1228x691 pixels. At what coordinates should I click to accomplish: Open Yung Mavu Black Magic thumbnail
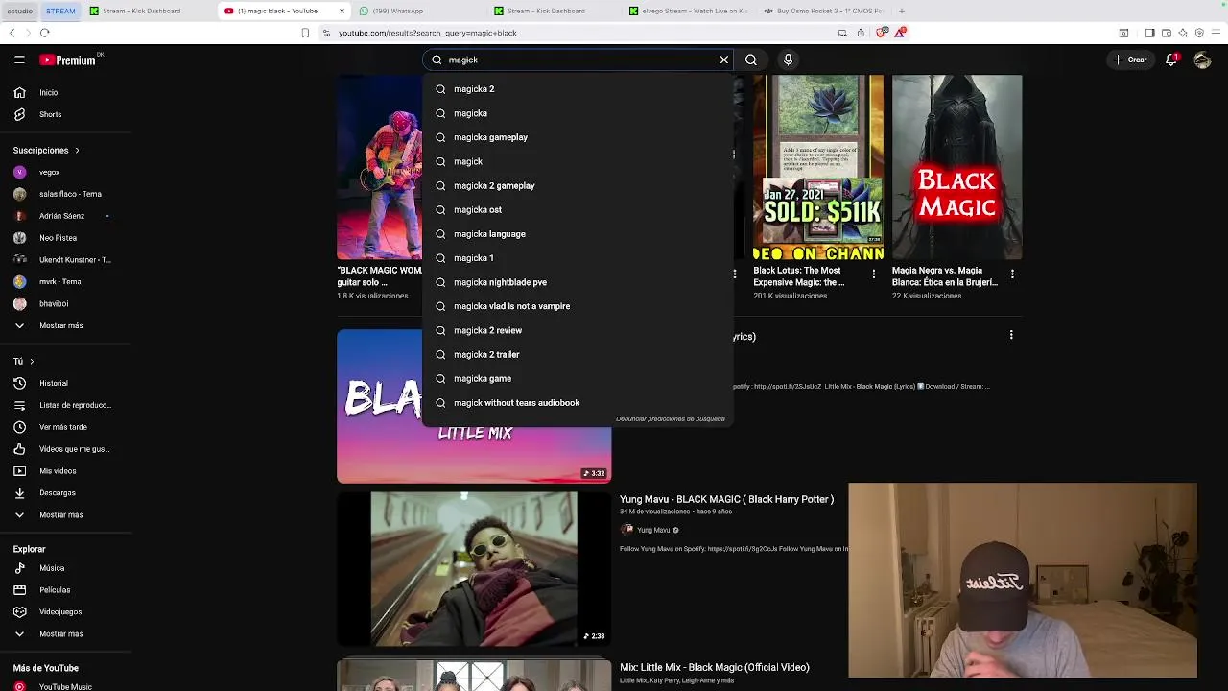click(x=474, y=569)
